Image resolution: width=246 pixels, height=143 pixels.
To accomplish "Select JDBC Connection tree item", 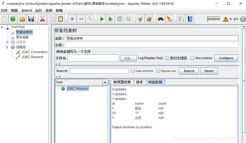I will coord(34,52).
